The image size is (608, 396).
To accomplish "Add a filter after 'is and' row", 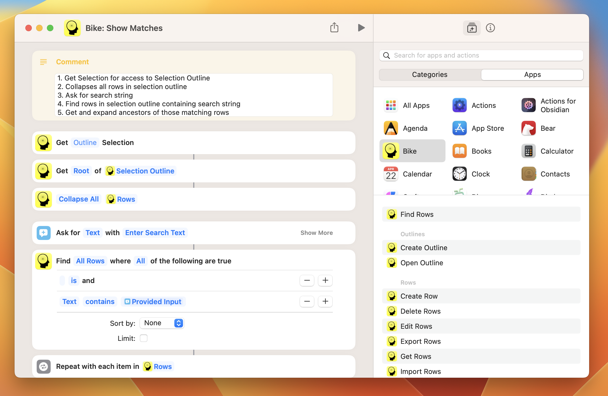I will (x=325, y=281).
